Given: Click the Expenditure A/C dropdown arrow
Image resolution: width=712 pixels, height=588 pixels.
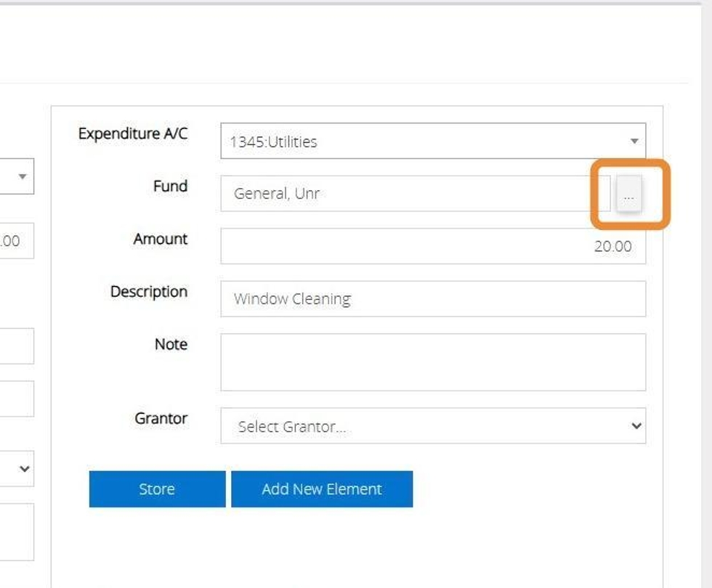Looking at the screenshot, I should tap(634, 141).
